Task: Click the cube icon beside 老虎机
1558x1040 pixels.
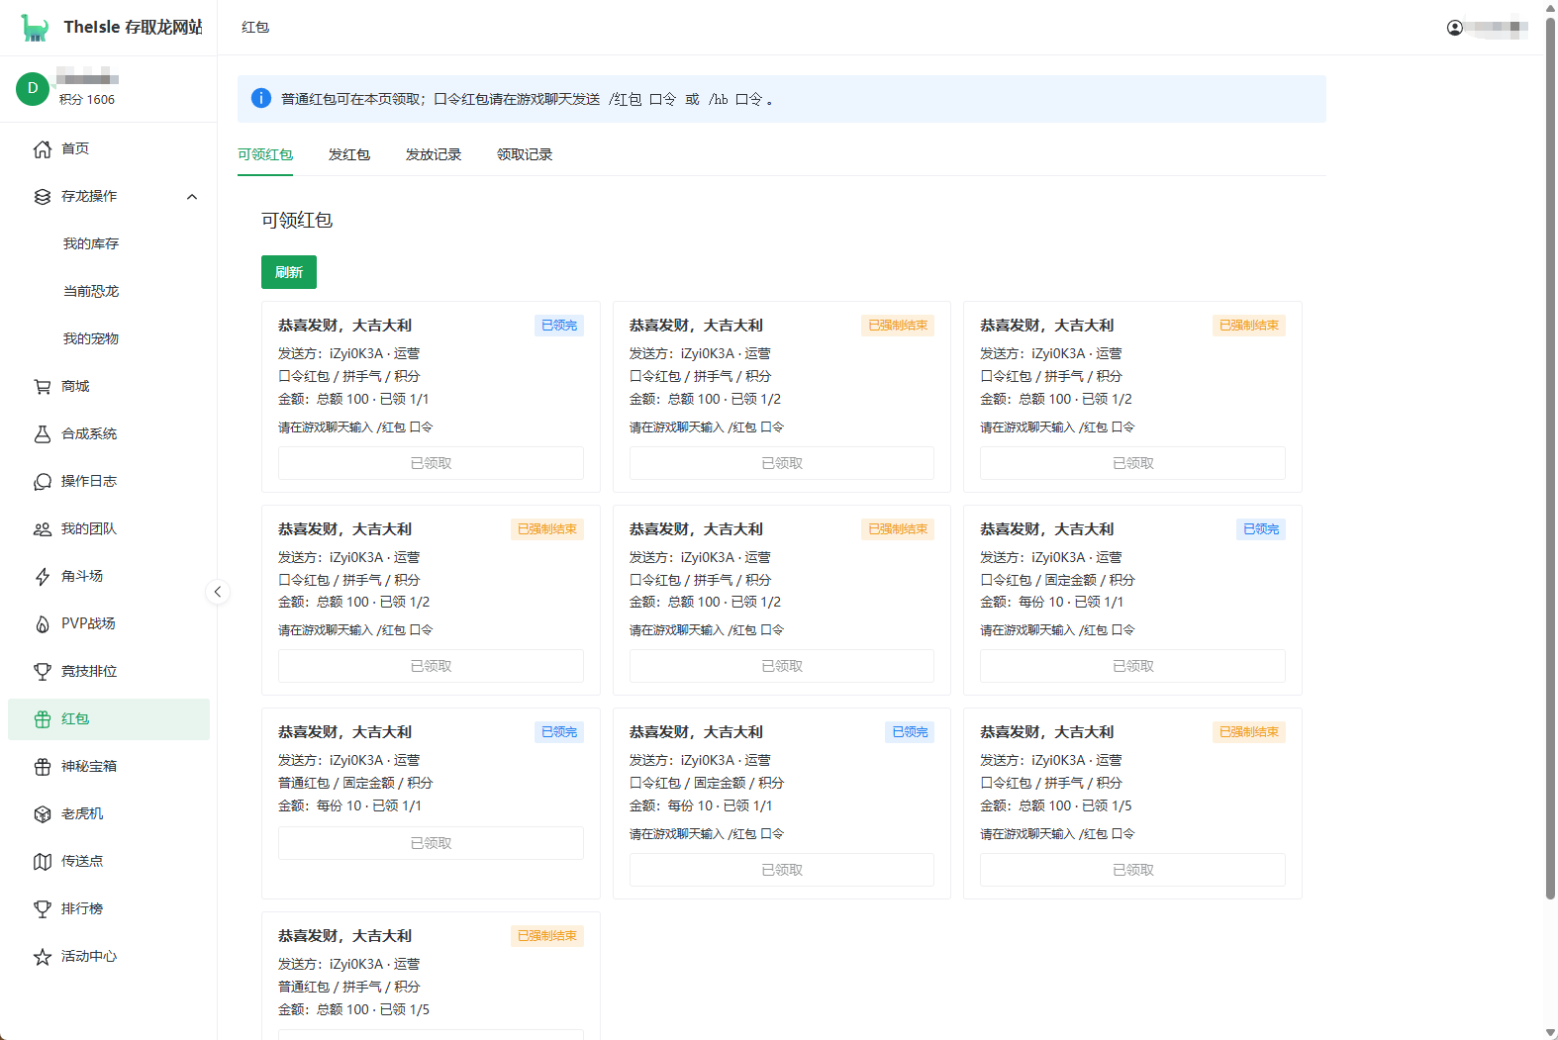Action: coord(43,814)
